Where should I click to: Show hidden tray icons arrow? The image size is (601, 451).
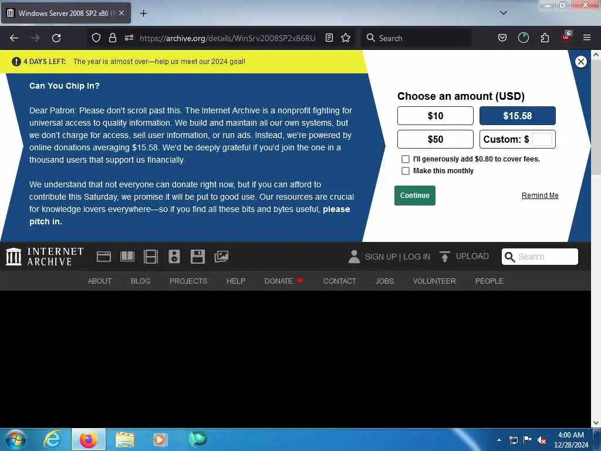[x=499, y=440]
